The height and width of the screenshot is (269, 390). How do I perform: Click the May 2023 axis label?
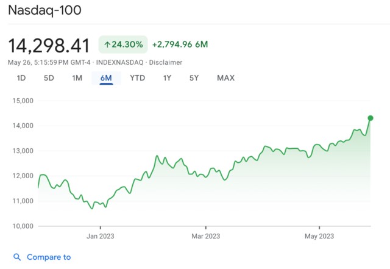pyautogui.click(x=319, y=236)
